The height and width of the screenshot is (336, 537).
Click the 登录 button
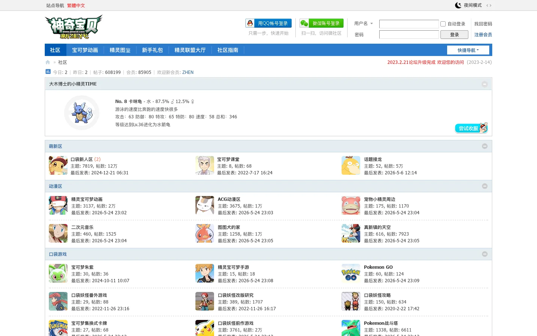(x=454, y=35)
